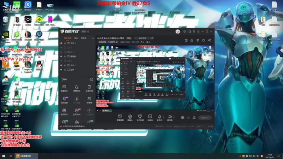The image size is (283, 159).
Task: Open settings gear in bottom bar
Action: coord(194,118)
